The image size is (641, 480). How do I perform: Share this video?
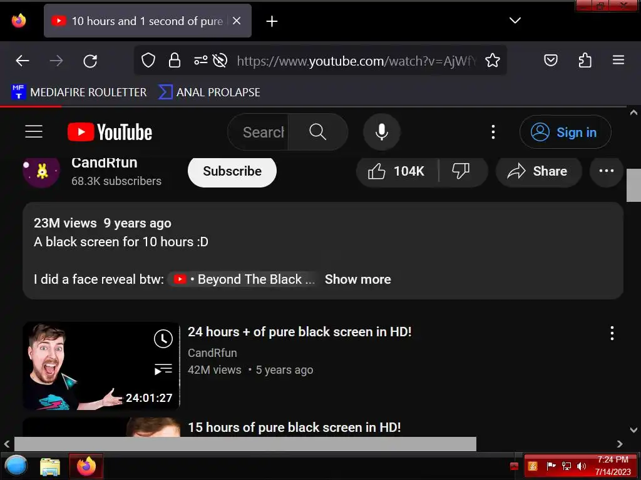coord(538,171)
